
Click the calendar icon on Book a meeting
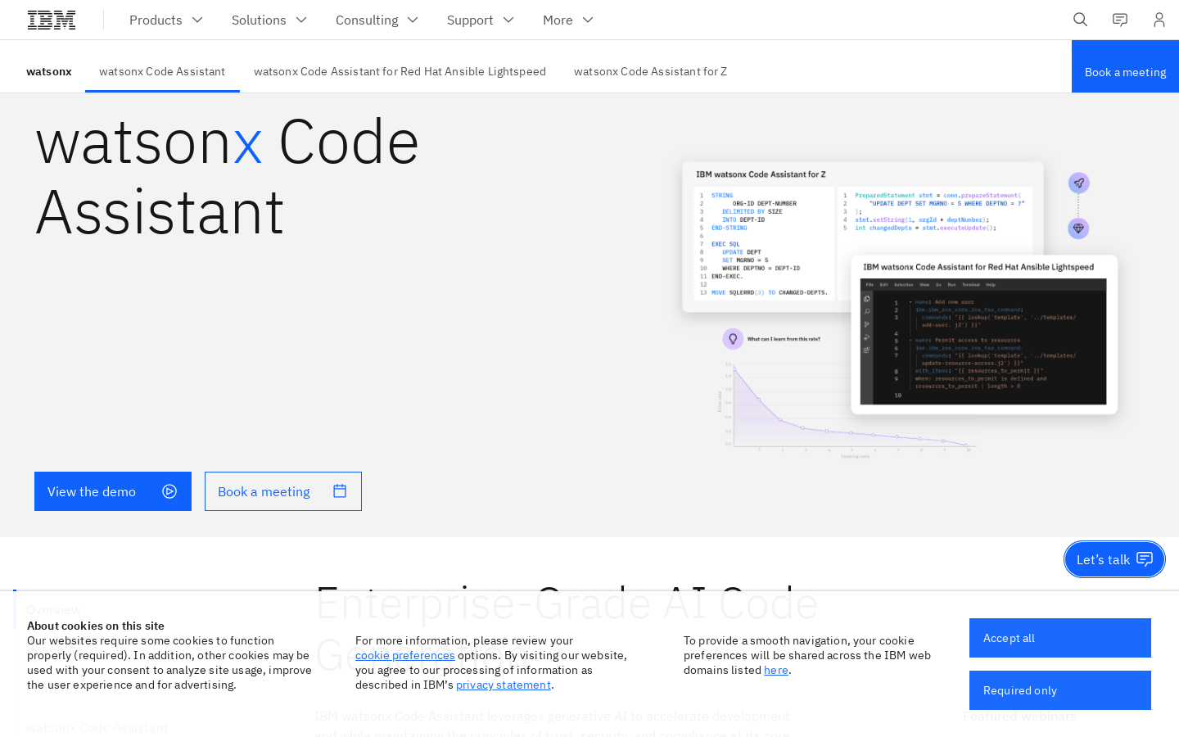[339, 491]
